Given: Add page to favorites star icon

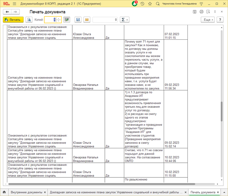Looking at the screenshot, I should (x=150, y=4).
